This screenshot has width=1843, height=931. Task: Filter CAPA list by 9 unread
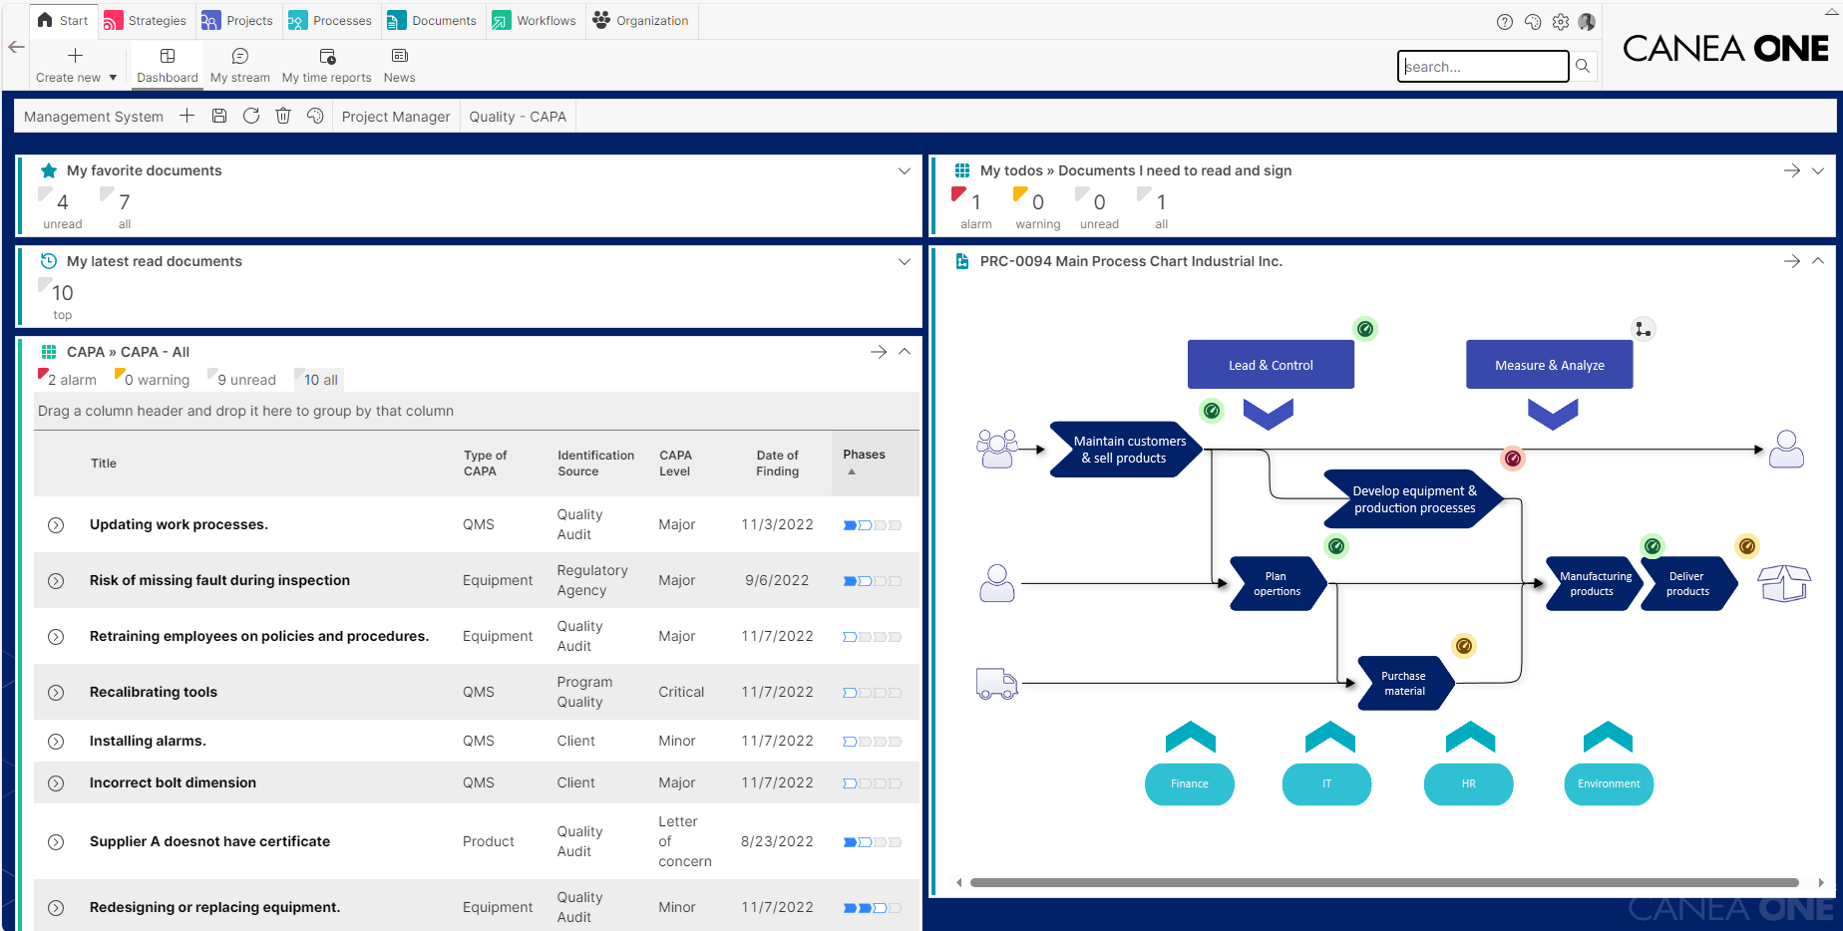[242, 380]
